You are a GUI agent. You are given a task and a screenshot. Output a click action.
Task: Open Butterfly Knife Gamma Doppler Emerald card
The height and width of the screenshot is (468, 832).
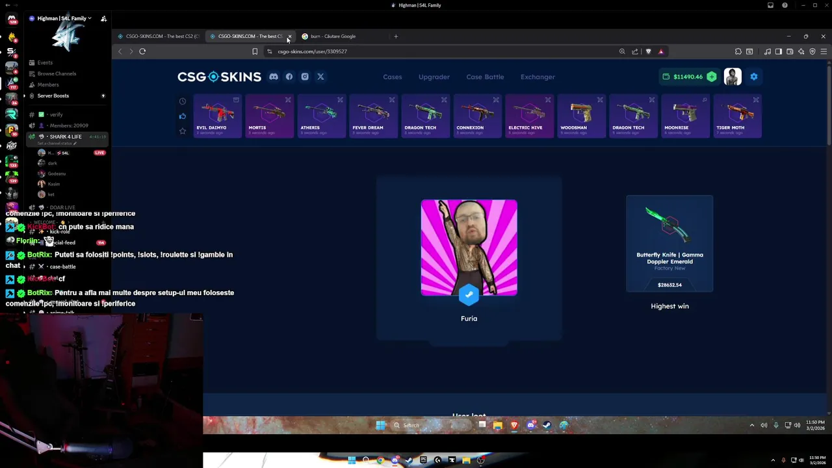pyautogui.click(x=669, y=244)
